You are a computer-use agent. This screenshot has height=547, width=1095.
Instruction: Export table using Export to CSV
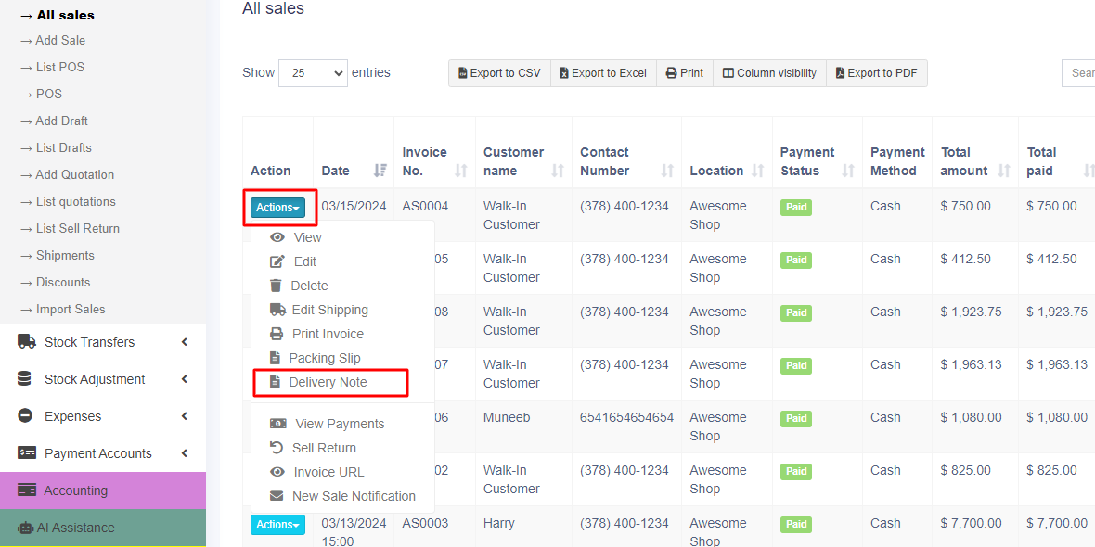tap(499, 73)
